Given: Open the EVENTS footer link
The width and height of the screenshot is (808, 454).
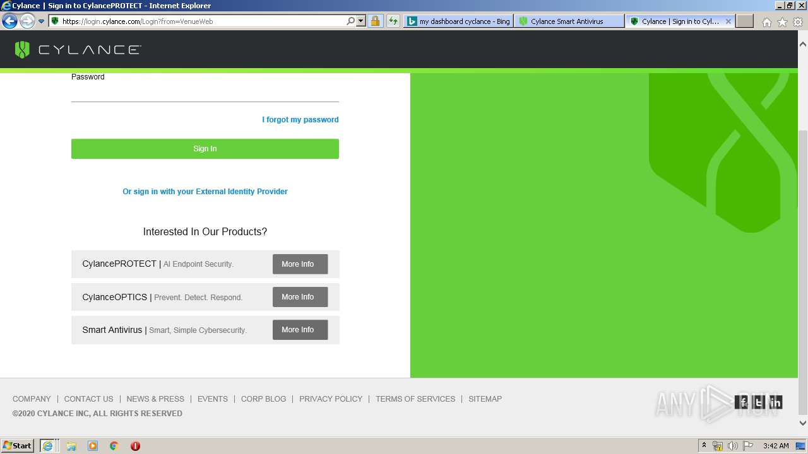Looking at the screenshot, I should click(213, 399).
